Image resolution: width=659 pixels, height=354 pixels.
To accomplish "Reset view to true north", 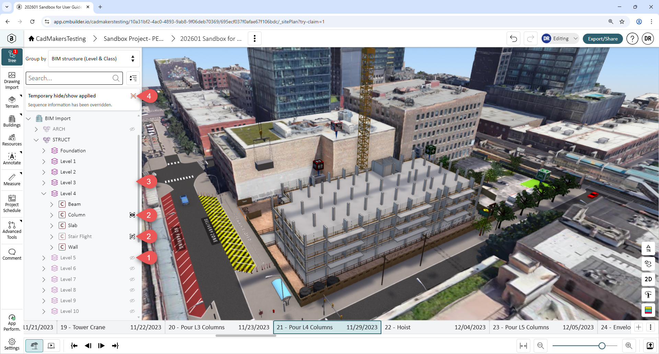I will [x=648, y=248].
